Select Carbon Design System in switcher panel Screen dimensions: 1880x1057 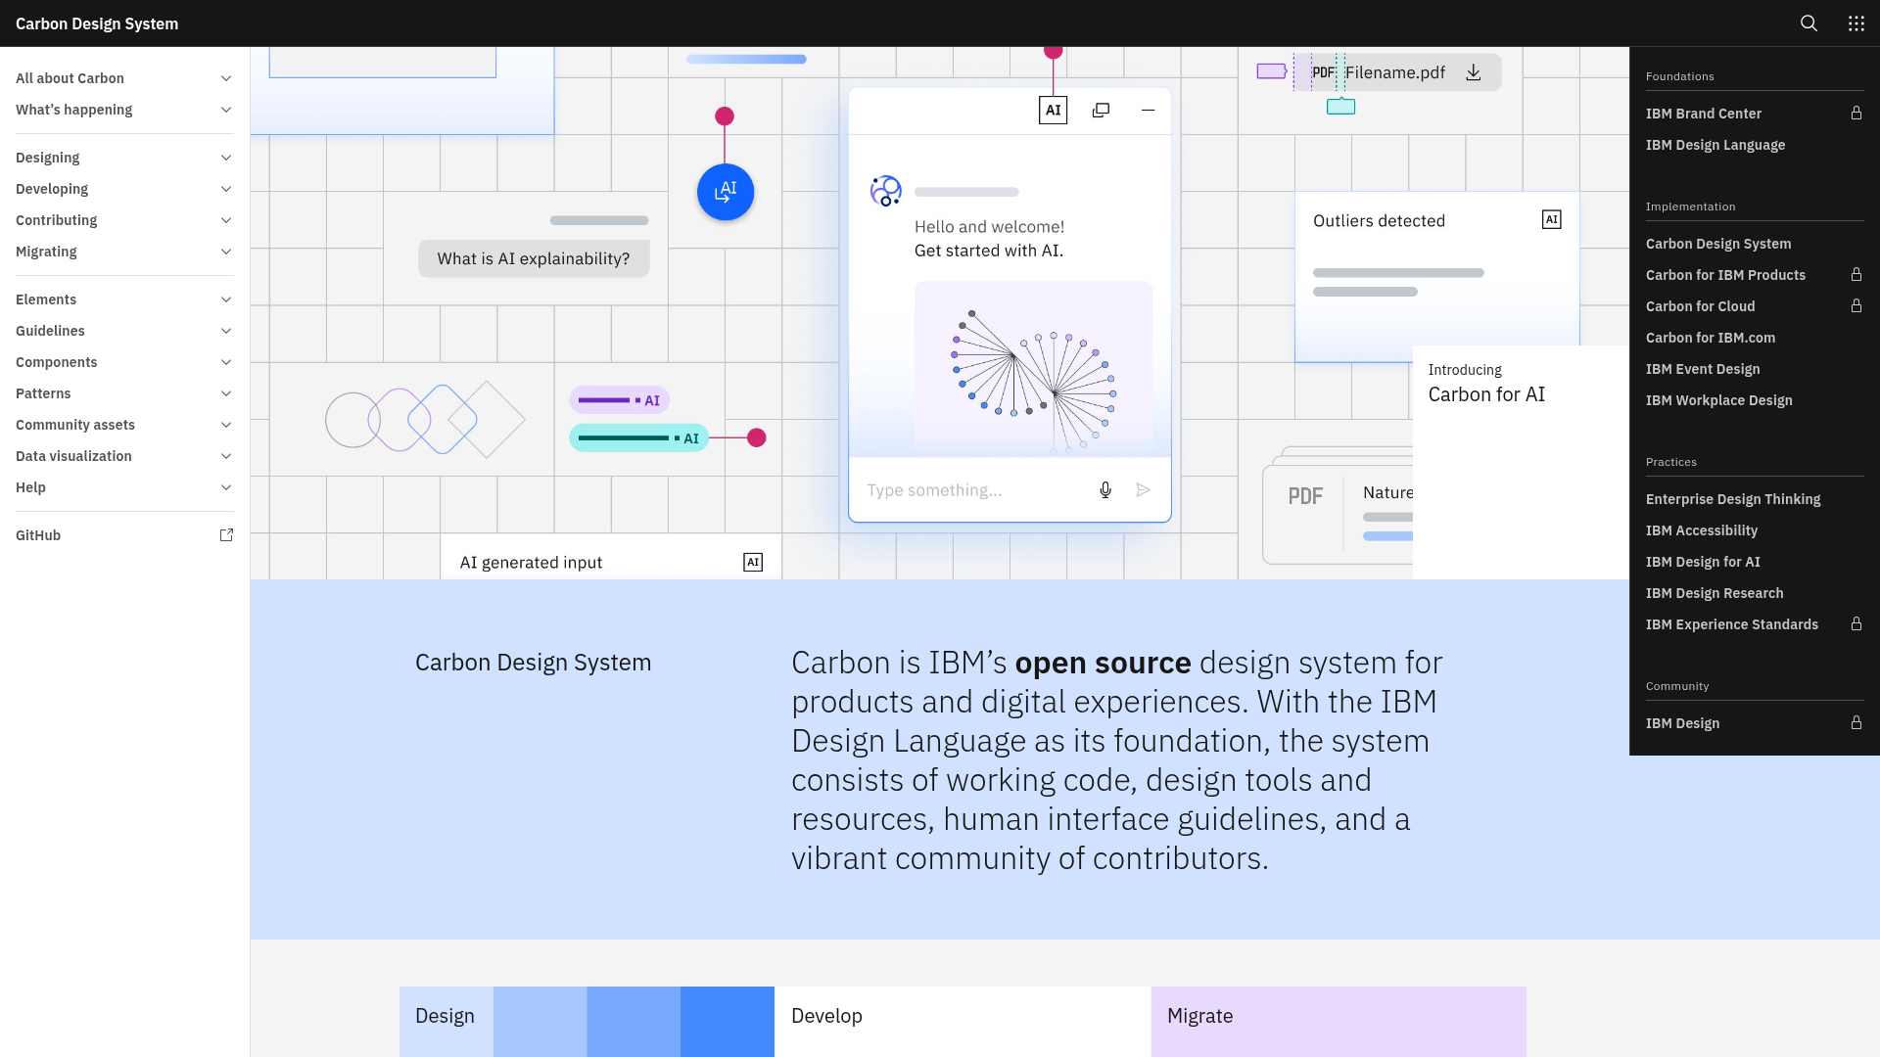click(1754, 244)
